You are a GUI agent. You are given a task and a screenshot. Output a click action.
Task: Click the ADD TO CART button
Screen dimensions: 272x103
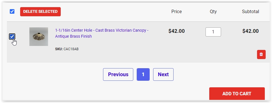[237, 94]
